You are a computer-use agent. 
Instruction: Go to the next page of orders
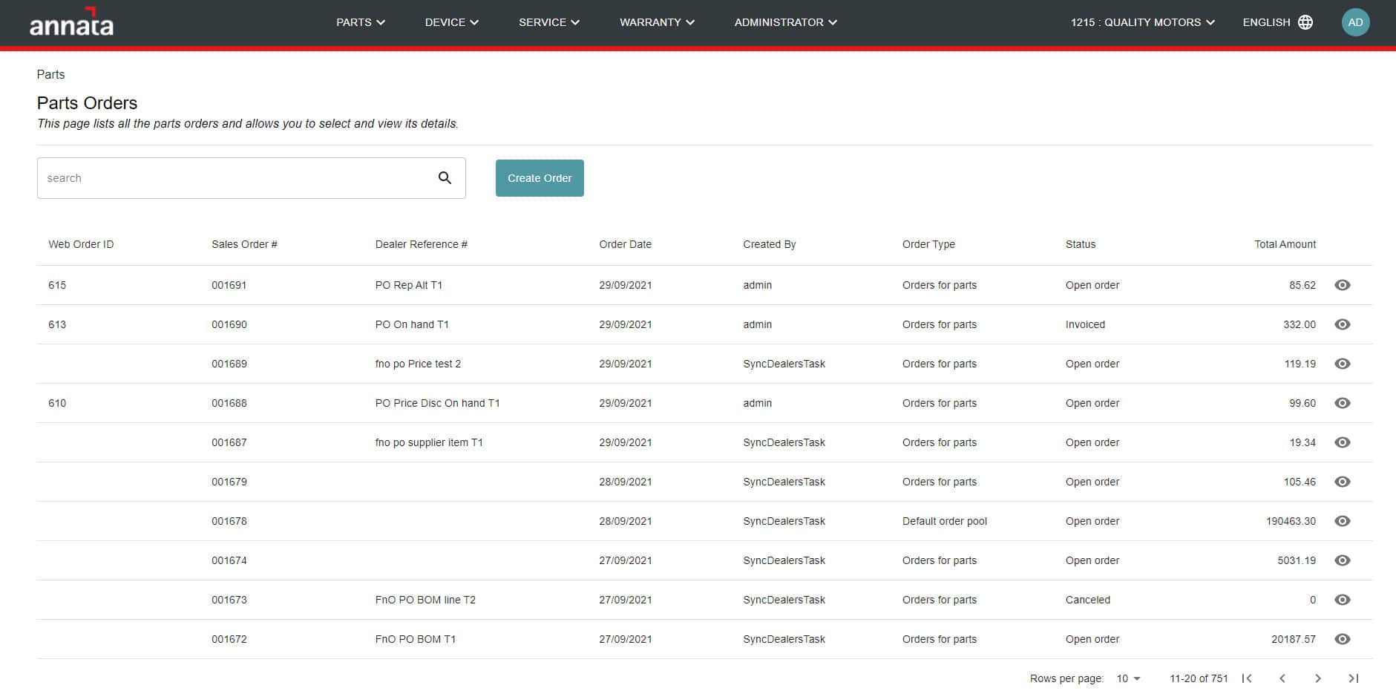point(1318,678)
